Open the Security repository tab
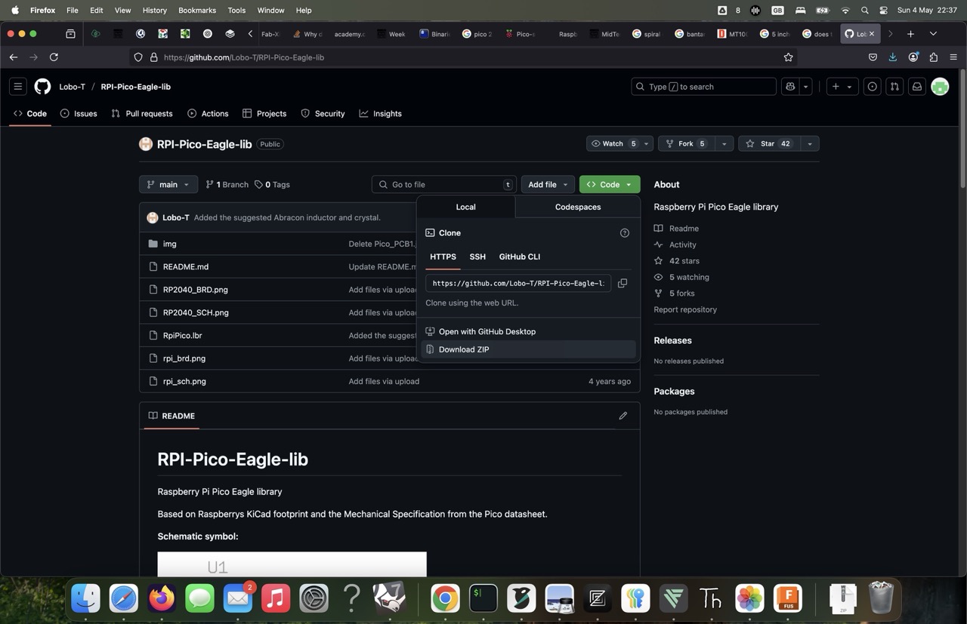This screenshot has width=967, height=624. tap(323, 113)
